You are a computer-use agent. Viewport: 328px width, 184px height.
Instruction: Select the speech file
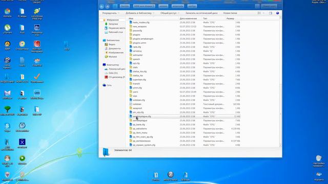click(x=184, y=59)
